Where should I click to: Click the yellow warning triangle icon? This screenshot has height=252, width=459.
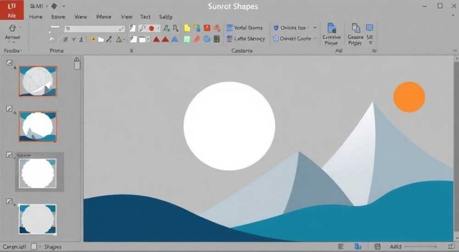click(118, 39)
